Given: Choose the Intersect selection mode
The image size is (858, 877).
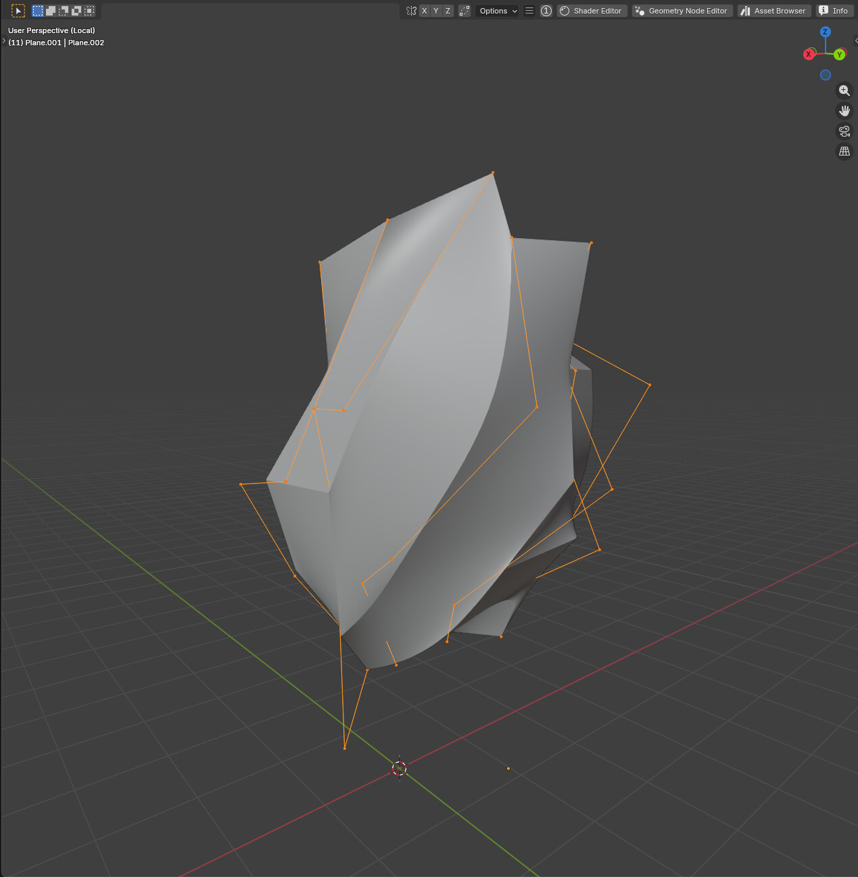Looking at the screenshot, I should click(x=89, y=11).
